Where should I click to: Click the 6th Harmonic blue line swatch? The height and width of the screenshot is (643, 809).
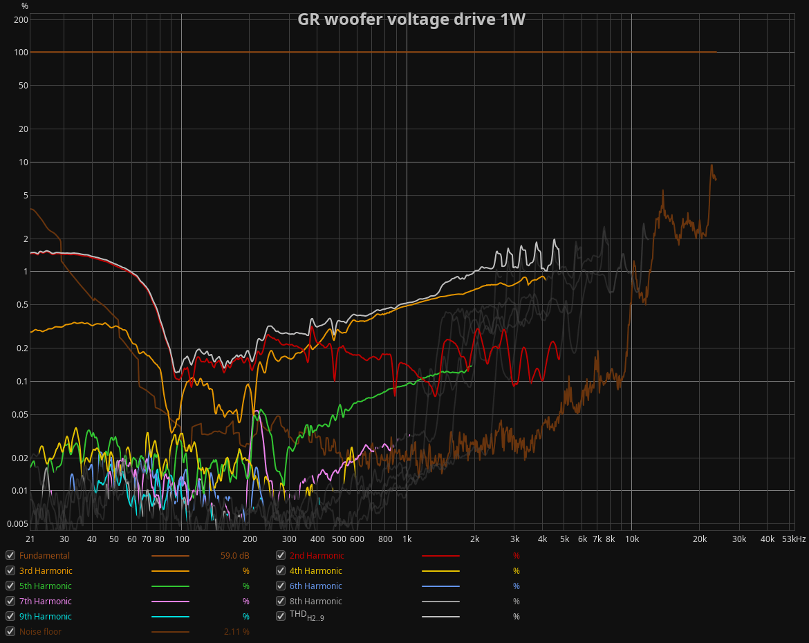[440, 586]
